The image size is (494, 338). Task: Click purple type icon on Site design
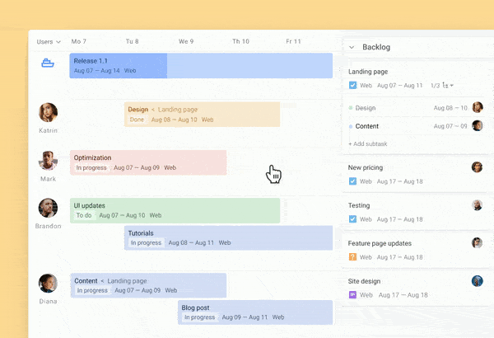pyautogui.click(x=352, y=295)
